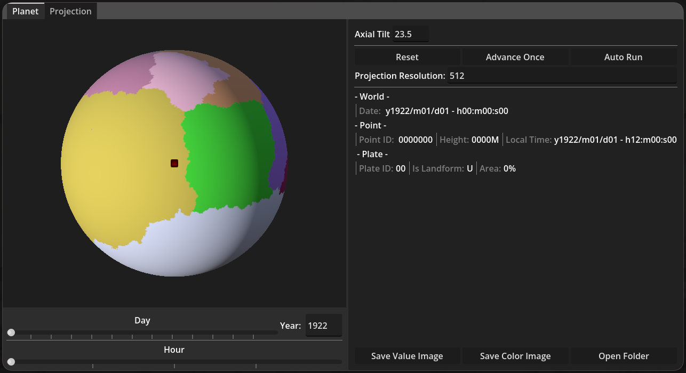The height and width of the screenshot is (373, 686).
Task: Focus the Axial Tilt input field
Action: click(410, 34)
